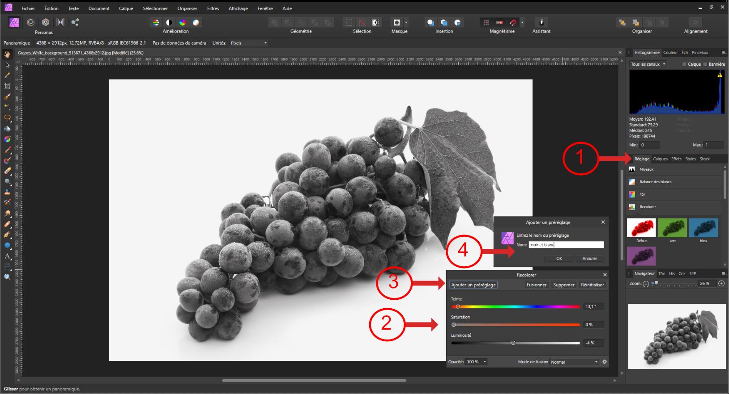This screenshot has height=394, width=729.
Task: Select the Selection Brush tool
Action: click(7, 96)
